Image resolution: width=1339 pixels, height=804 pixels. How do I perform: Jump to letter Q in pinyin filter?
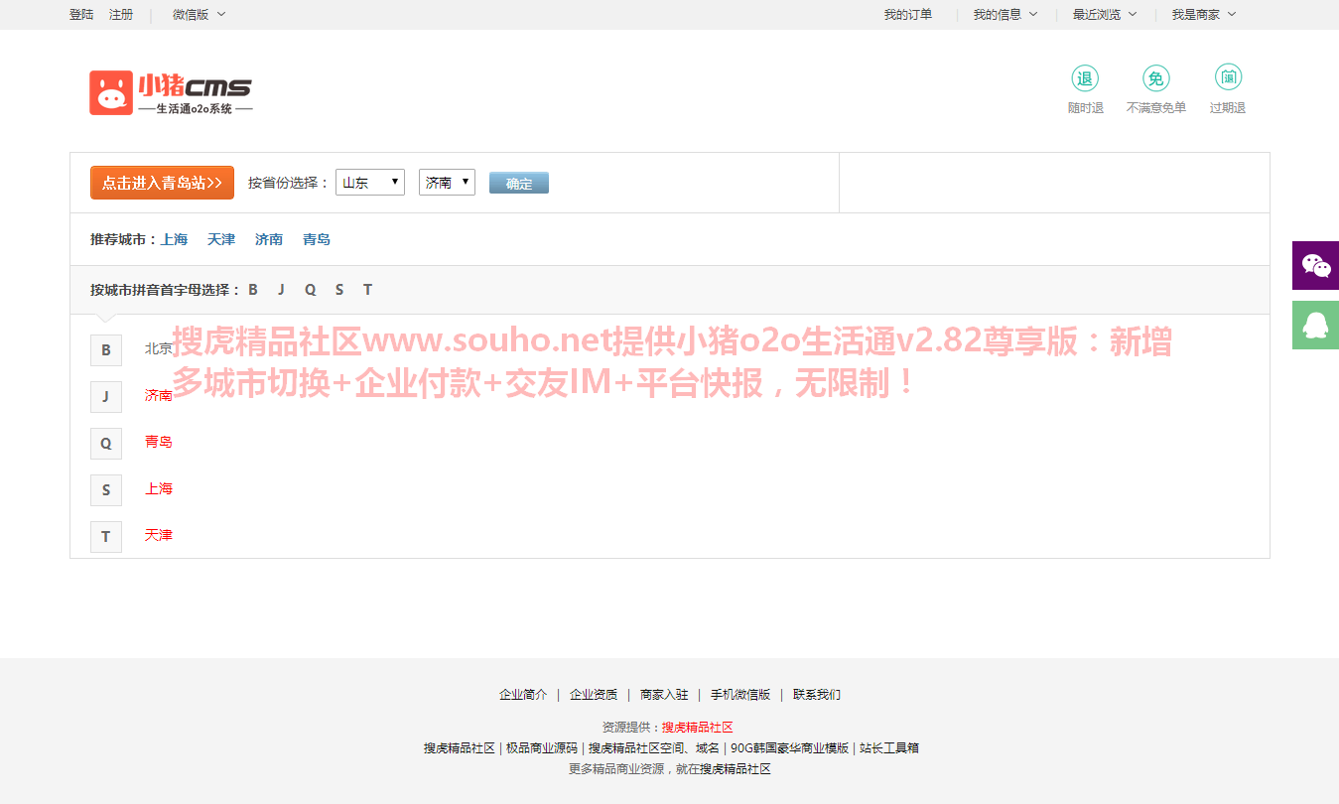pos(310,290)
